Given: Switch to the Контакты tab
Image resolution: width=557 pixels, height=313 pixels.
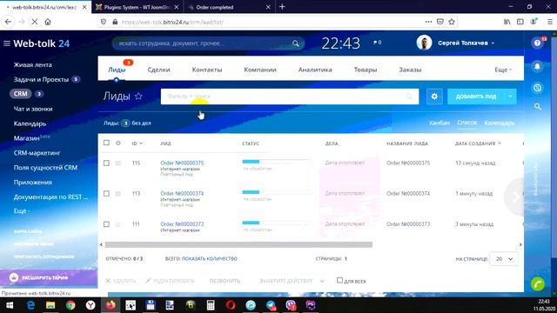Looking at the screenshot, I should (x=207, y=70).
